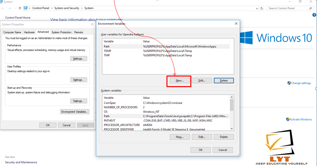Select Advanced tab in System Properties

(x=43, y=32)
